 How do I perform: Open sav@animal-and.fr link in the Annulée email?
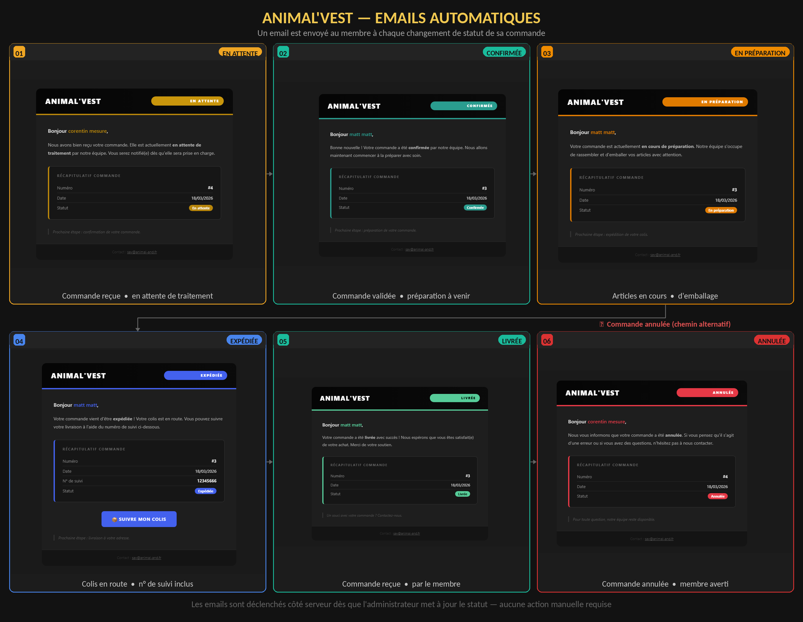coord(659,539)
